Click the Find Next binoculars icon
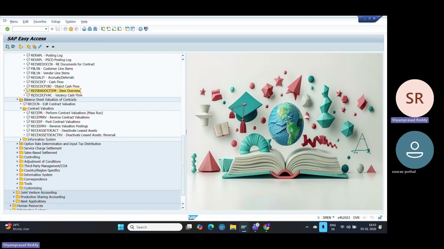Image resolution: width=444 pixels, height=249 pixels. coord(95,29)
